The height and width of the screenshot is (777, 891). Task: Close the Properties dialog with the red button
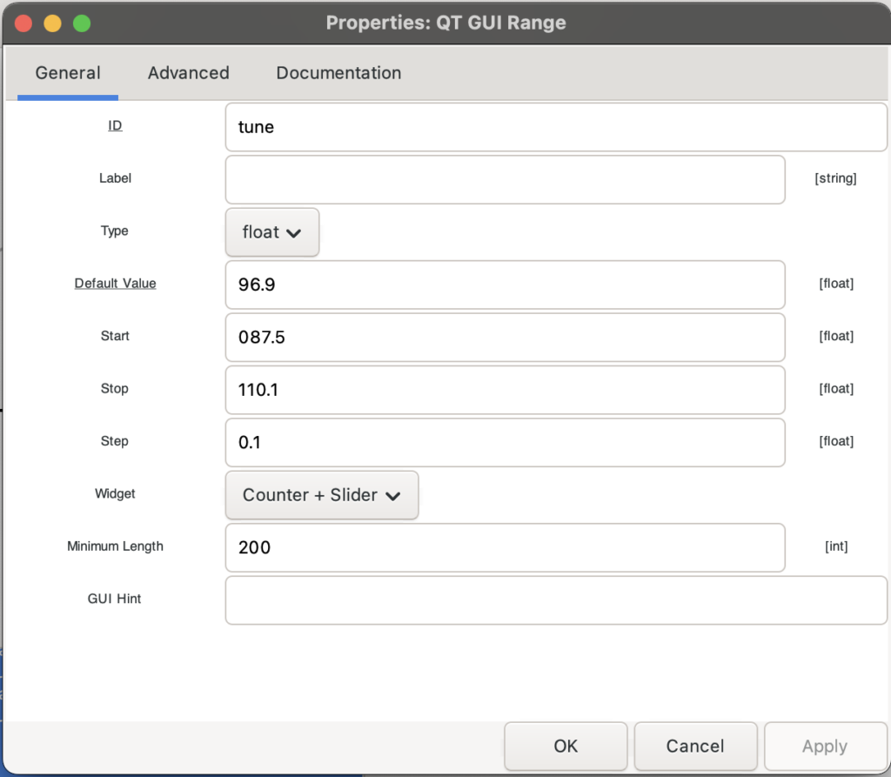pyautogui.click(x=23, y=23)
